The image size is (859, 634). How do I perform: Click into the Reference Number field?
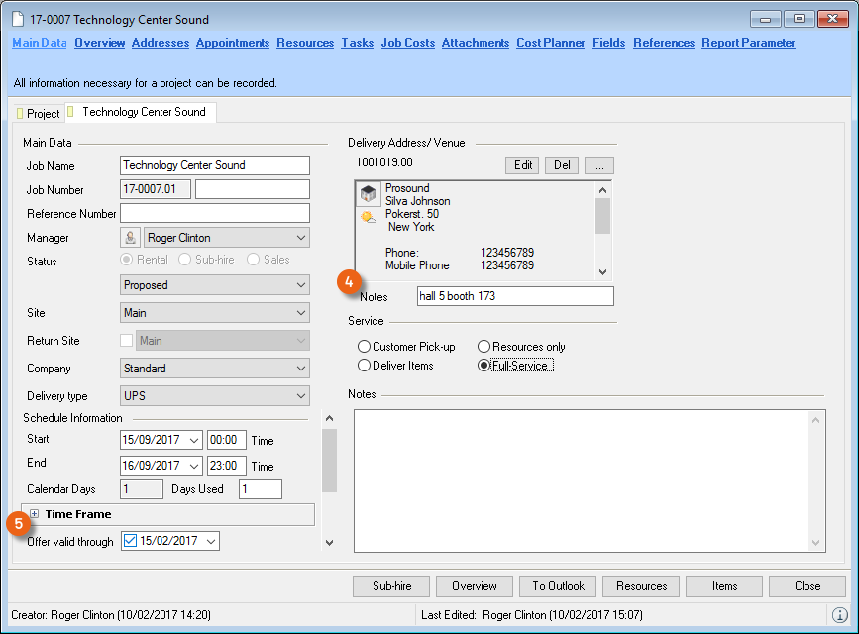tap(214, 213)
